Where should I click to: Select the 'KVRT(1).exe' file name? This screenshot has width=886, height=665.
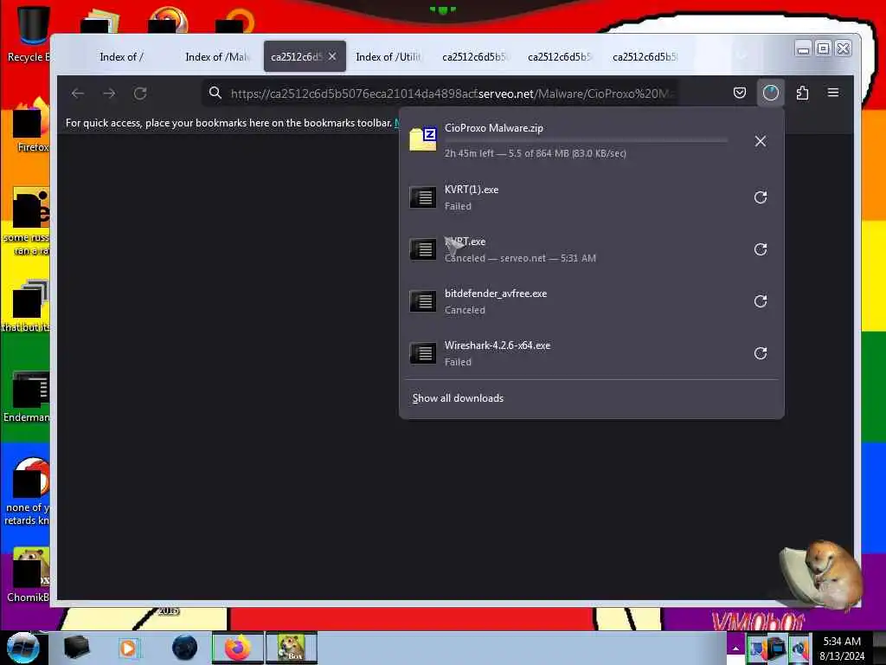[472, 190]
